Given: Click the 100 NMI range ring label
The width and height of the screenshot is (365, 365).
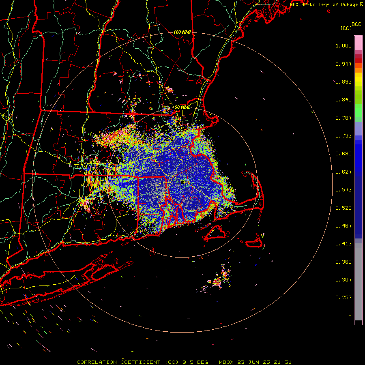Looking at the screenshot, I should [x=182, y=32].
